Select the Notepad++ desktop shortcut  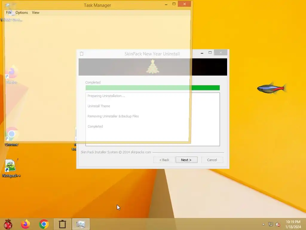(11, 168)
